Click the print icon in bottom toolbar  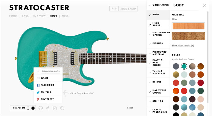point(41,108)
